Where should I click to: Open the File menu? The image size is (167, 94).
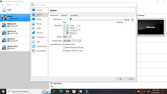pos(3,4)
